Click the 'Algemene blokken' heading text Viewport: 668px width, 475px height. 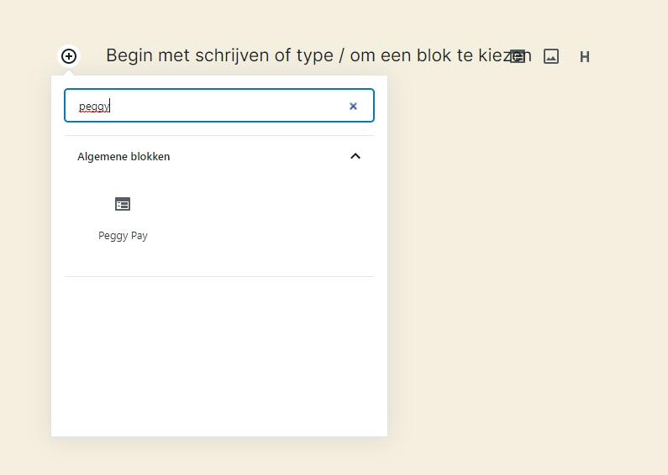tap(124, 157)
